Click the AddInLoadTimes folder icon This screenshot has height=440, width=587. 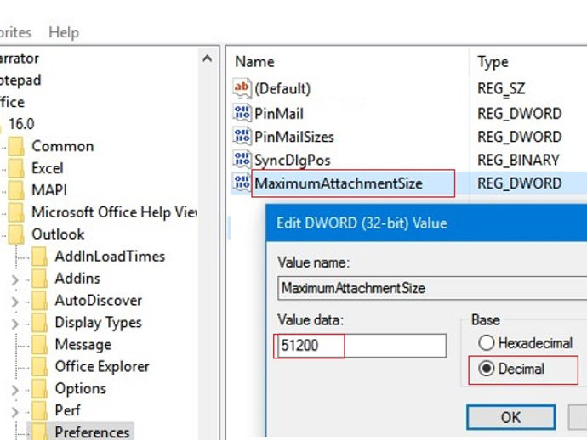(x=39, y=256)
